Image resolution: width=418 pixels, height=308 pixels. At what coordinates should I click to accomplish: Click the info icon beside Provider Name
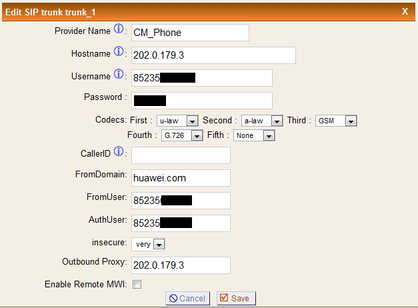coord(119,29)
